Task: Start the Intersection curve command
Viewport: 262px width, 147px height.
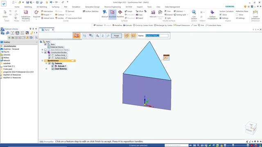Action: [47, 11]
